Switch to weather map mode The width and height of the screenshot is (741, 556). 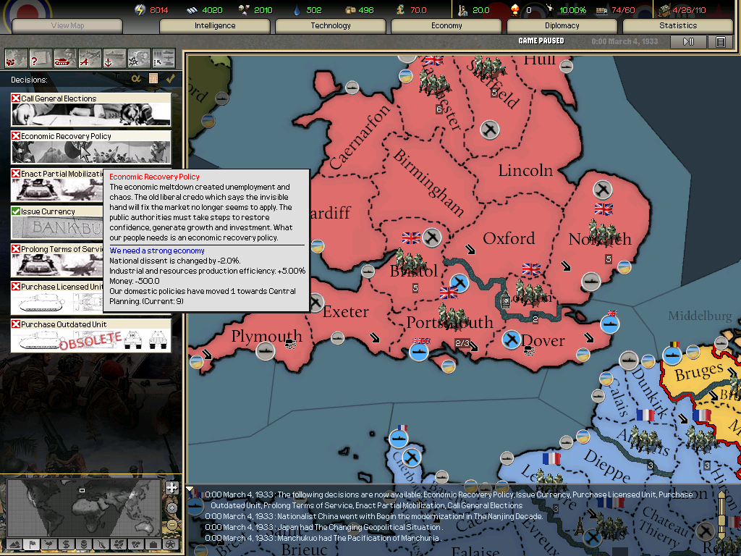[48, 544]
